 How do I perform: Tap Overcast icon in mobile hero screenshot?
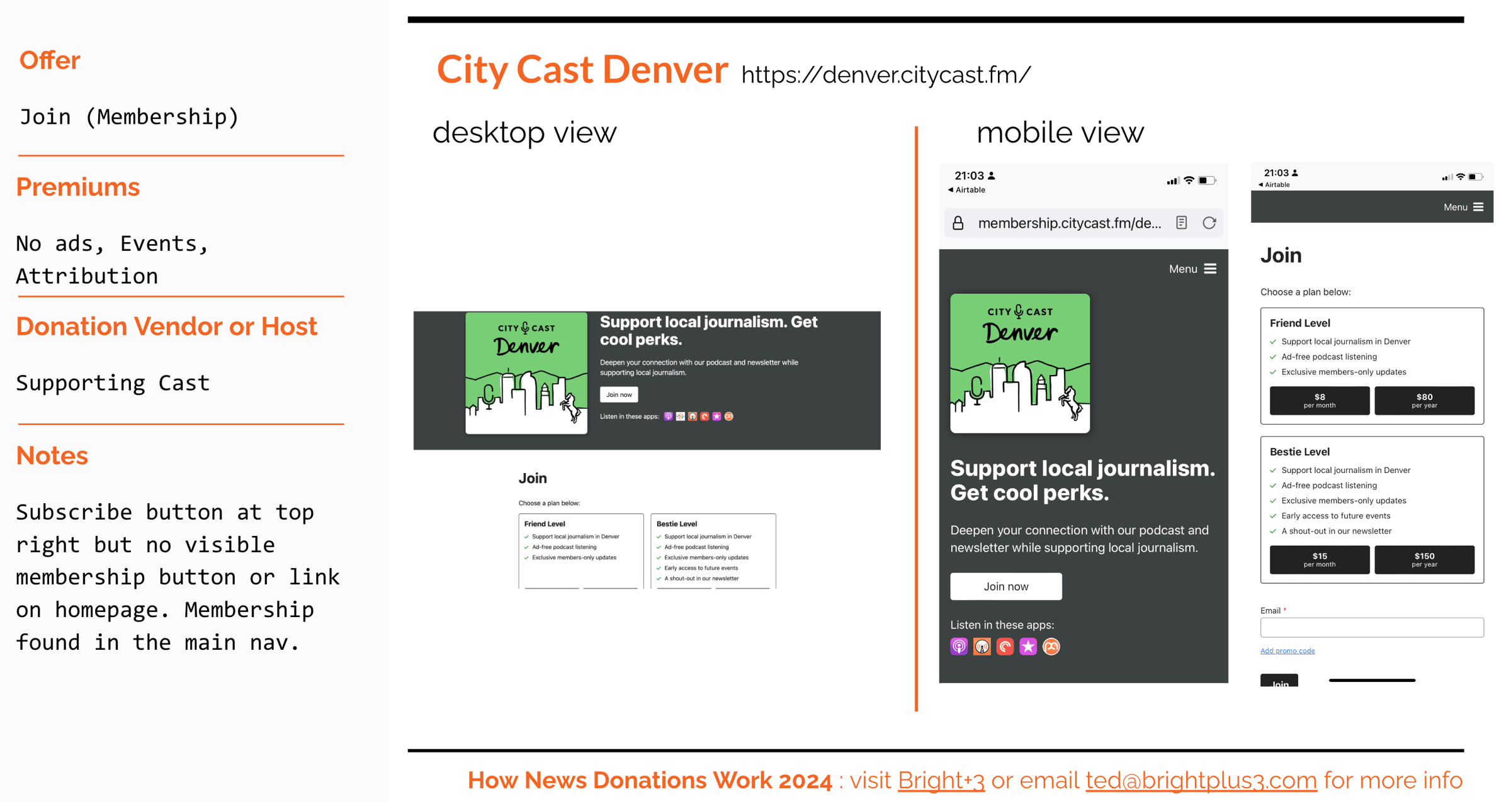point(982,647)
